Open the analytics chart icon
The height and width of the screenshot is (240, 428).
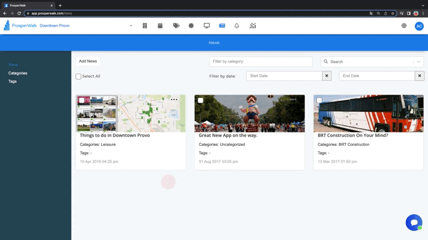pyautogui.click(x=252, y=25)
